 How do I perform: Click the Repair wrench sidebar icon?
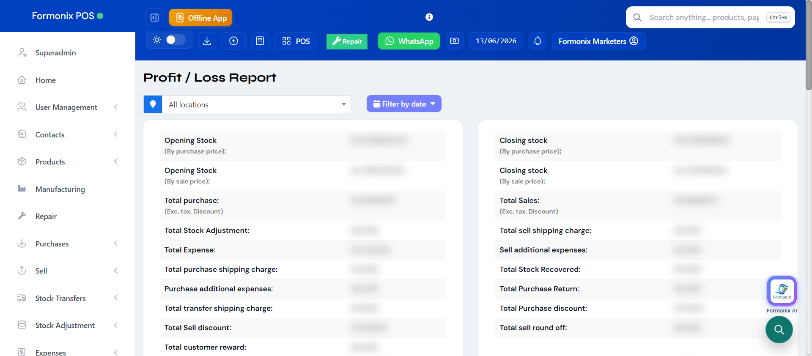(22, 216)
